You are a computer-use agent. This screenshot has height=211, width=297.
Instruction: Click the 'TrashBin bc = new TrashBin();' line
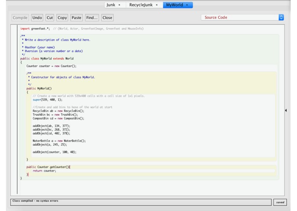click(55, 114)
